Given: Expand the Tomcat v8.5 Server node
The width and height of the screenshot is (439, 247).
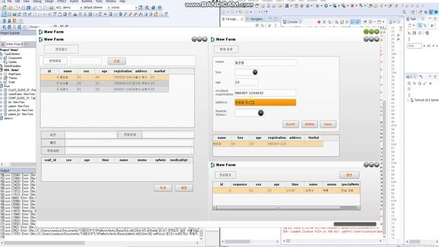Looking at the screenshot, I should coord(409,100).
